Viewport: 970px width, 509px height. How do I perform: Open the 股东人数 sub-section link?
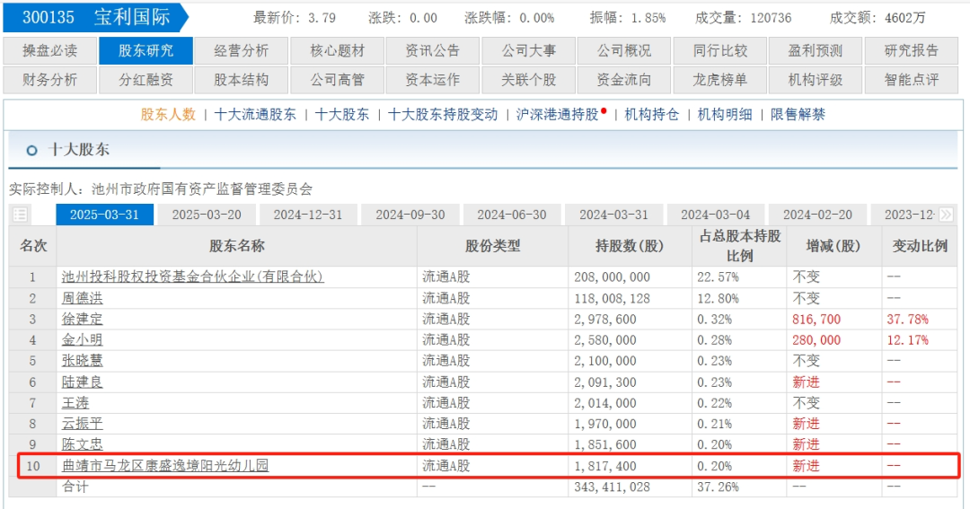click(168, 114)
